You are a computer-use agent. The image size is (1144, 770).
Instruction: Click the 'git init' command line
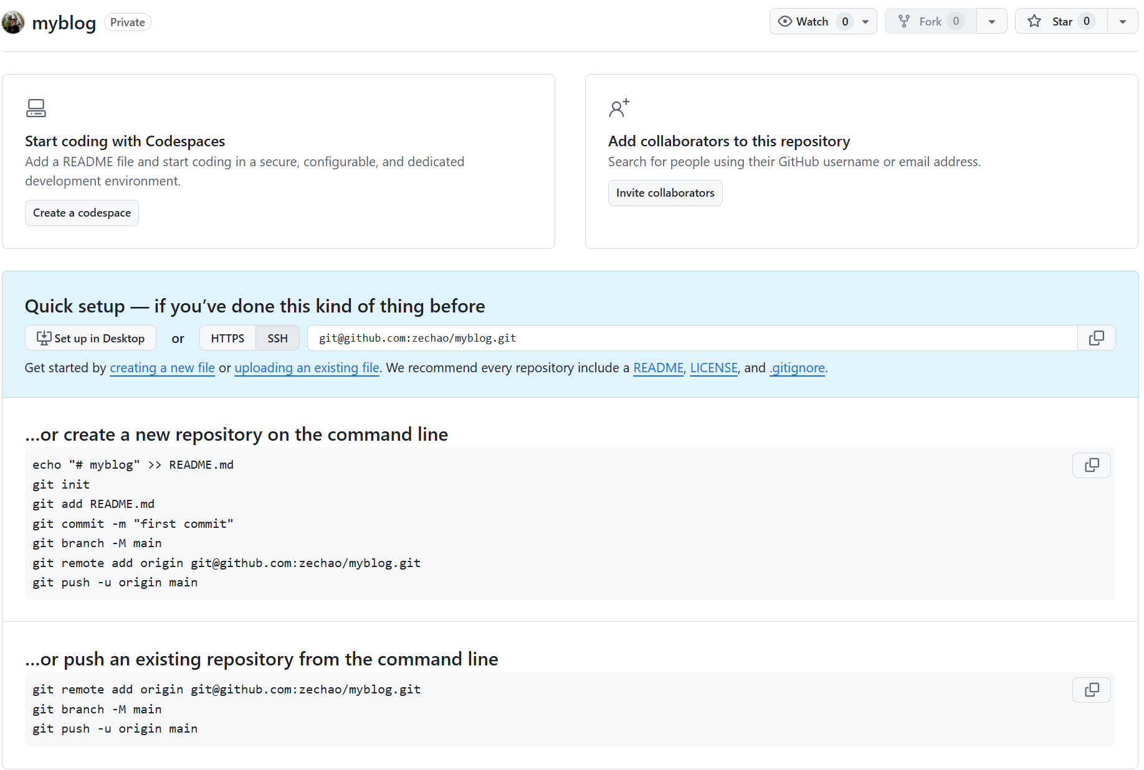click(x=61, y=484)
